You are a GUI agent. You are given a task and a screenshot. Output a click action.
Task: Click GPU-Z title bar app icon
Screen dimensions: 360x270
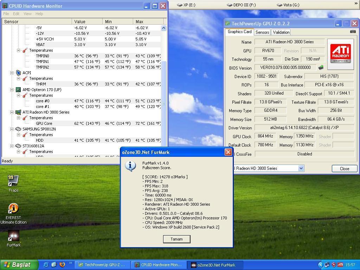[x=228, y=24]
